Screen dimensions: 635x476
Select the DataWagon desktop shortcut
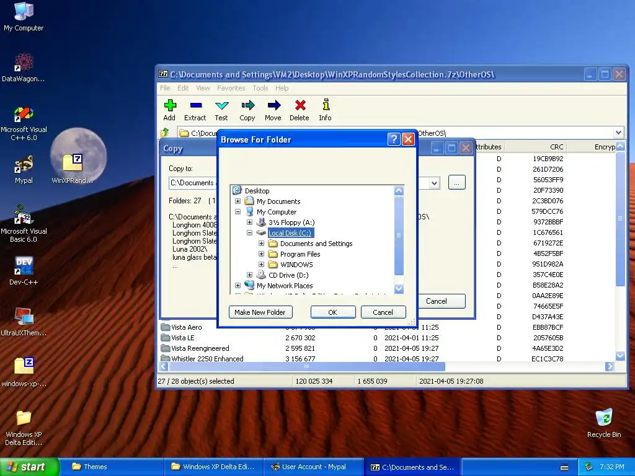pos(24,68)
